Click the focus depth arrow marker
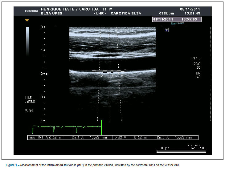 click(47, 74)
